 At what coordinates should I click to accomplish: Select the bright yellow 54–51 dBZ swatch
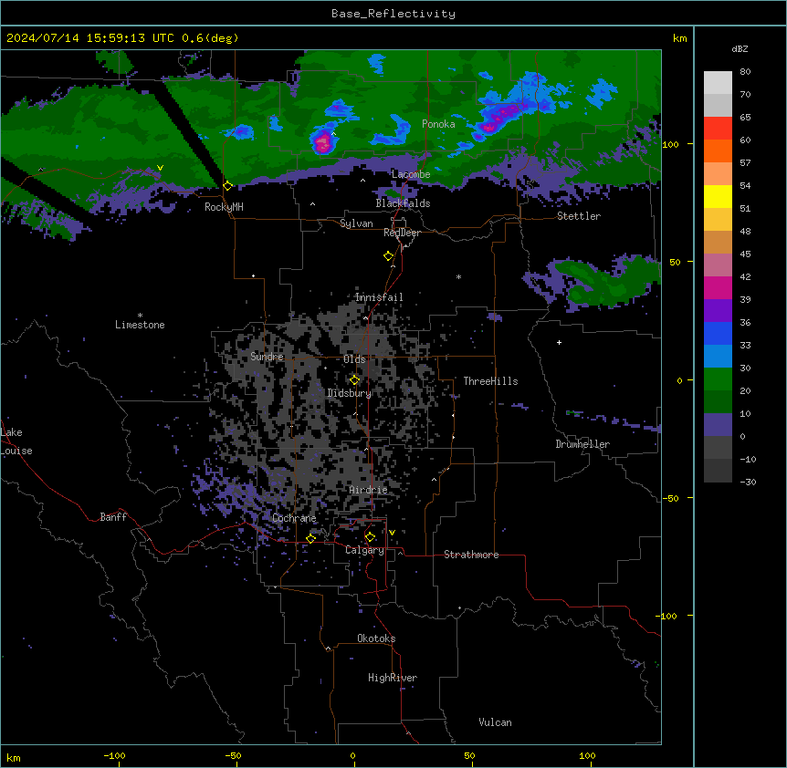718,196
